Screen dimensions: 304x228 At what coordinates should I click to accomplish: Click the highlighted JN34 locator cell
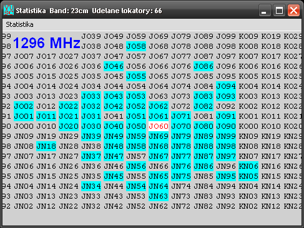91,186
